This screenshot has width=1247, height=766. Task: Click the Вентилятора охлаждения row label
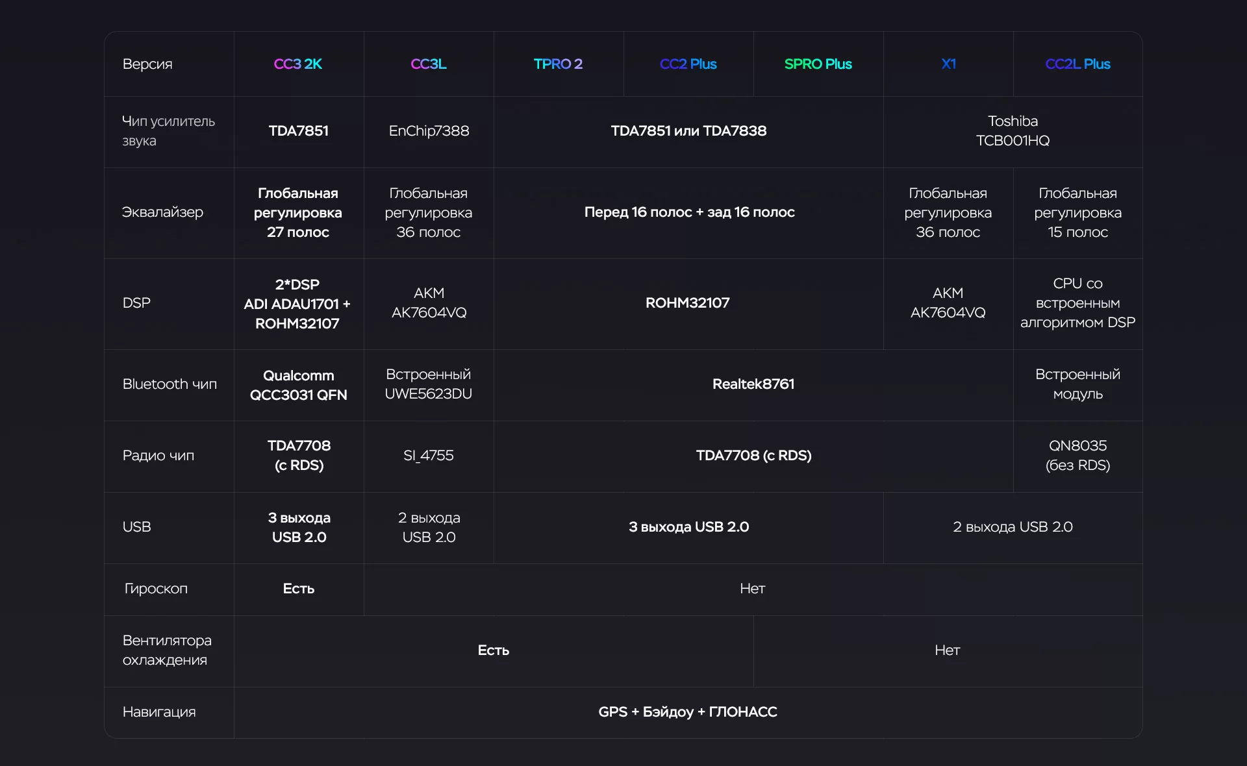(x=167, y=650)
